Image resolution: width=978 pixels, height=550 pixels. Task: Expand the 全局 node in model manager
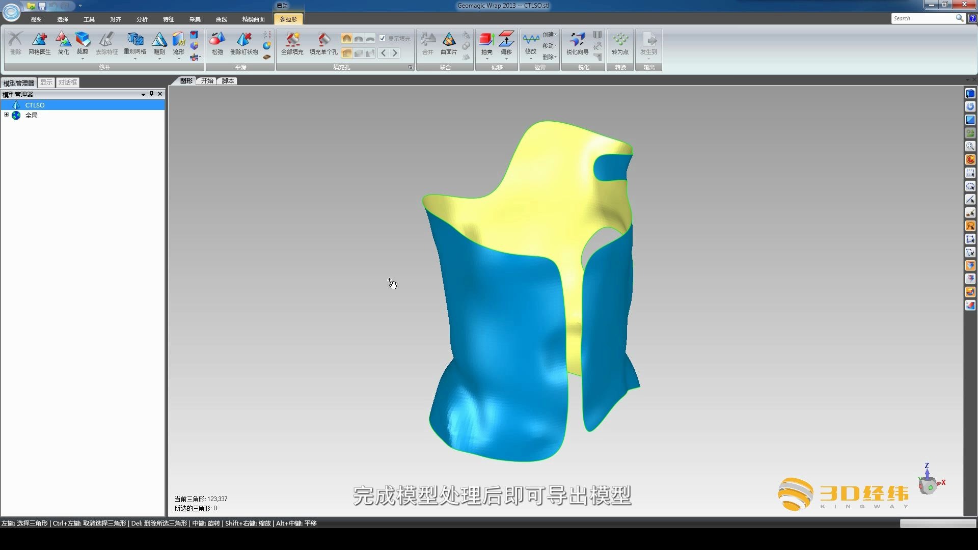(7, 116)
